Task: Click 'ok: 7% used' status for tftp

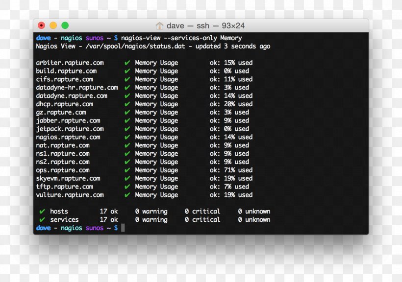Action: (229, 187)
